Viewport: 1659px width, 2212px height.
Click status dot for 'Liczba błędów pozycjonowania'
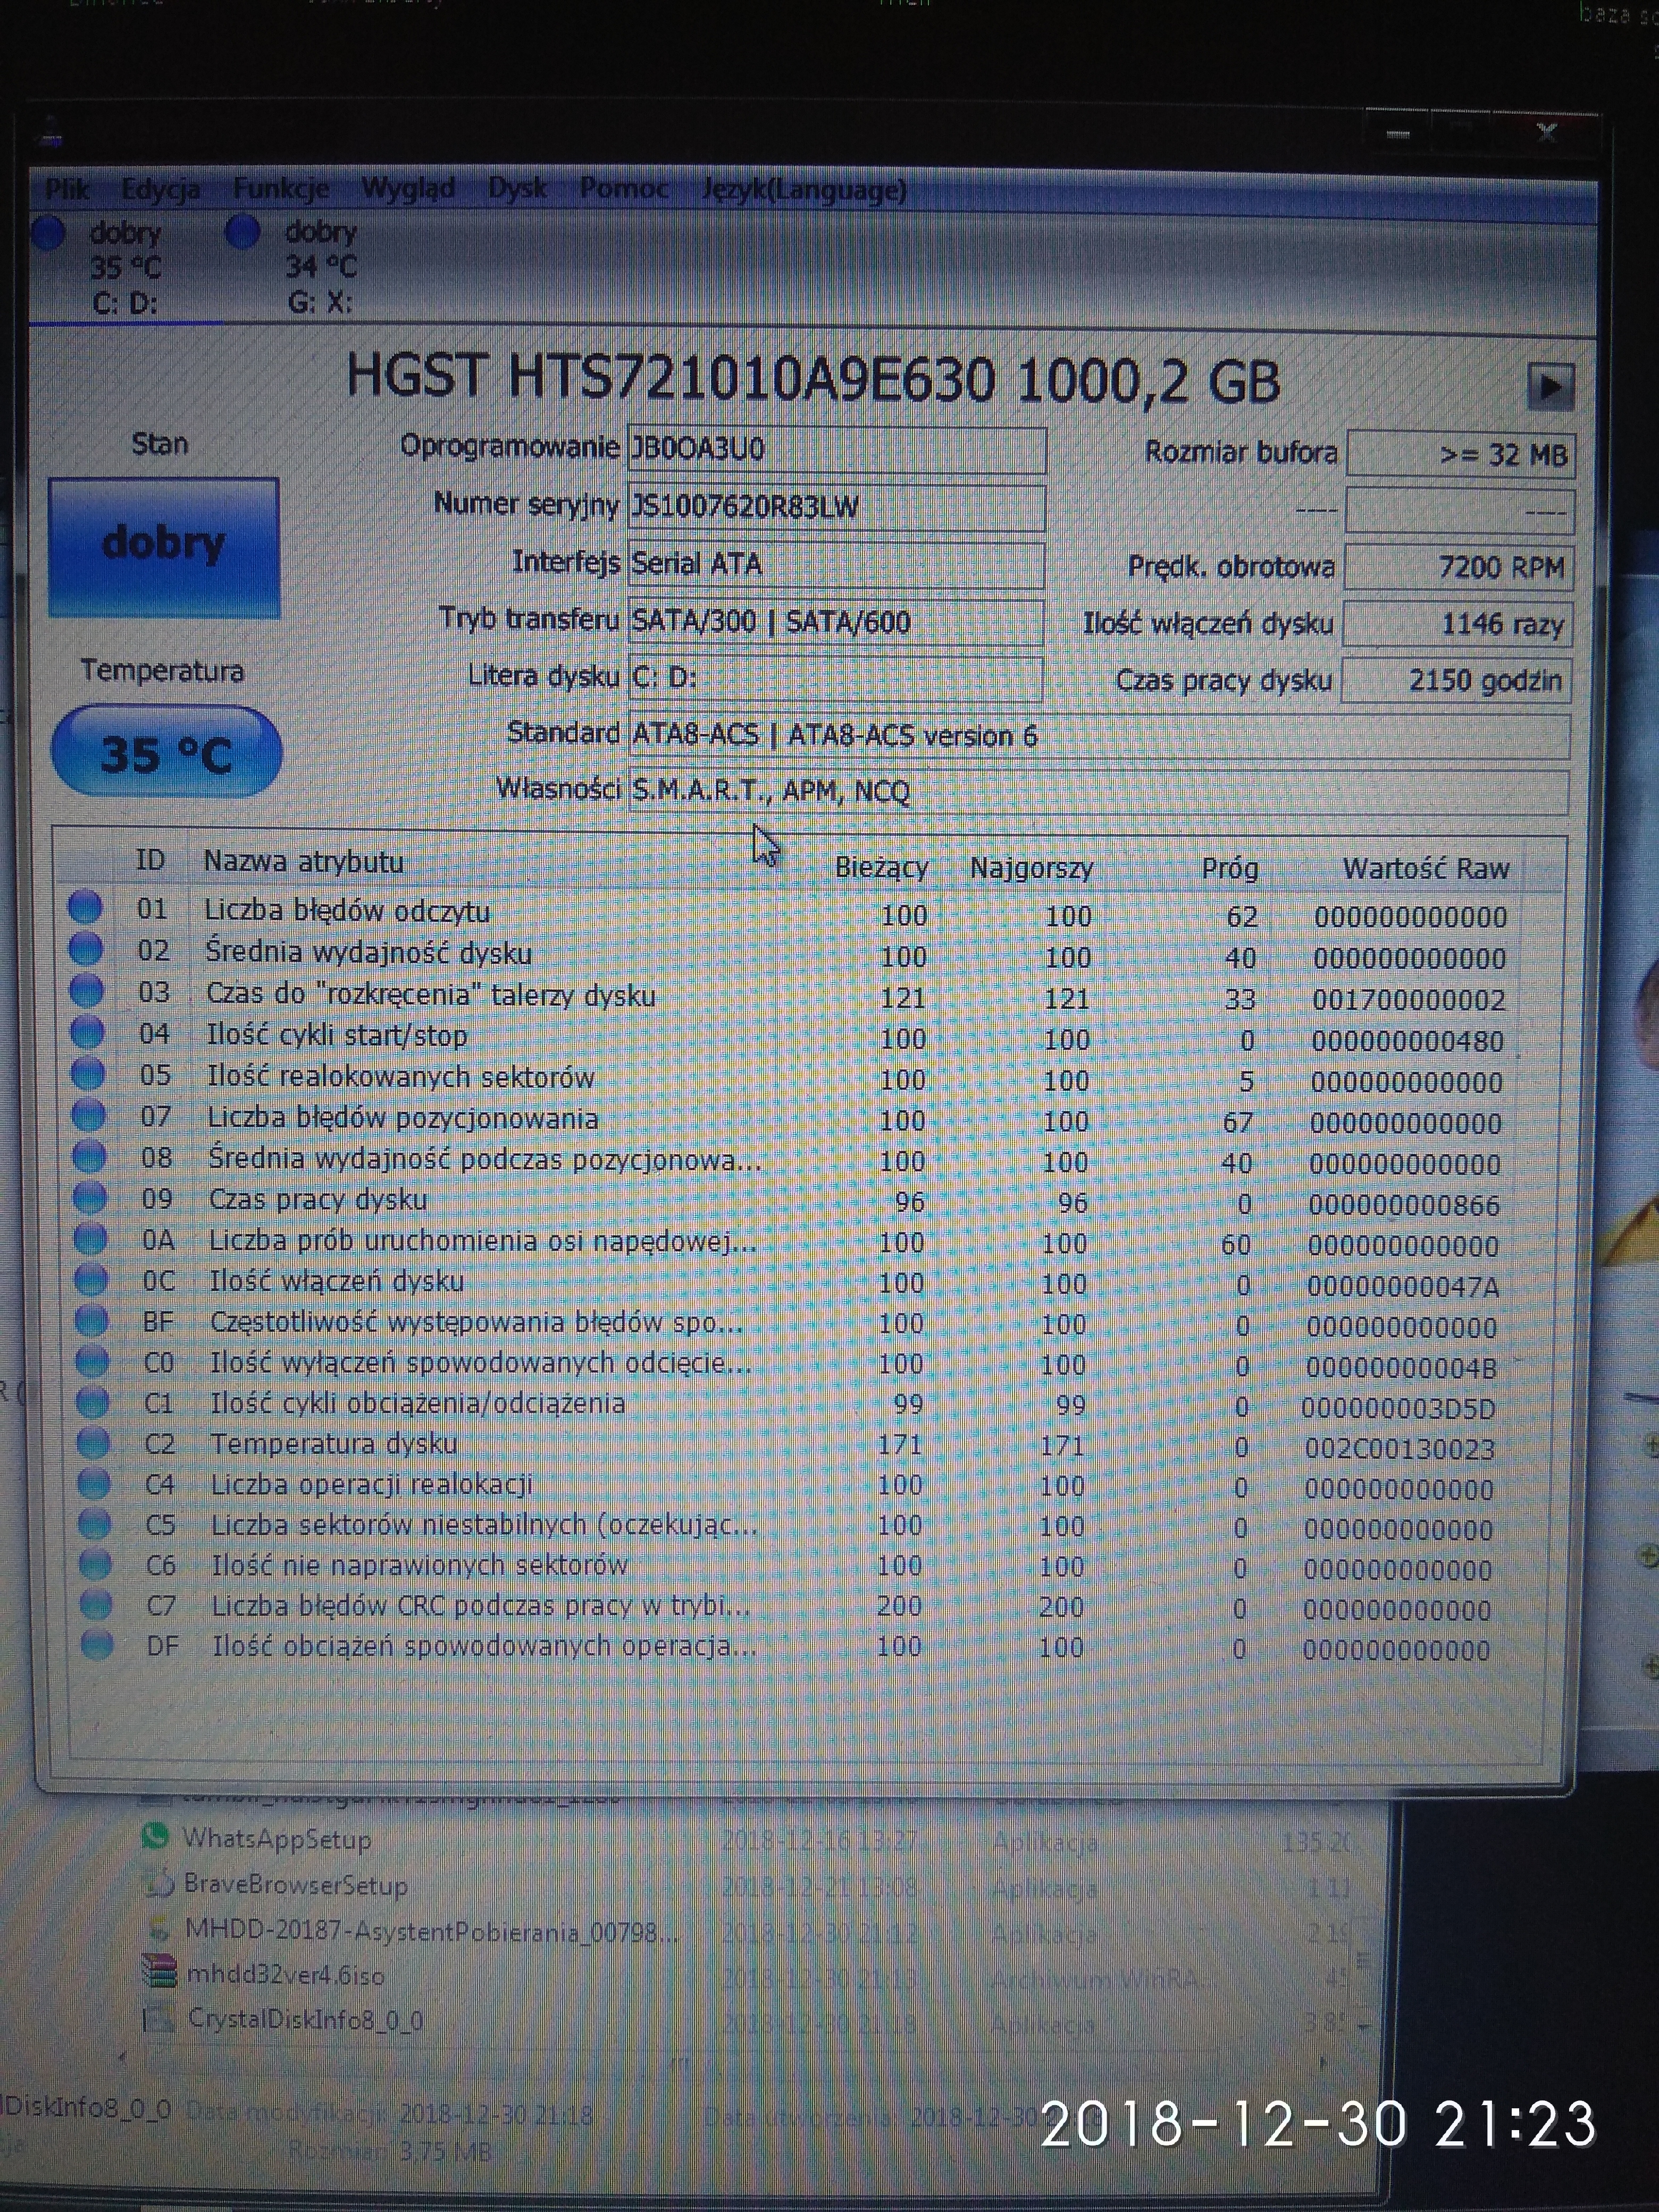coord(89,1115)
